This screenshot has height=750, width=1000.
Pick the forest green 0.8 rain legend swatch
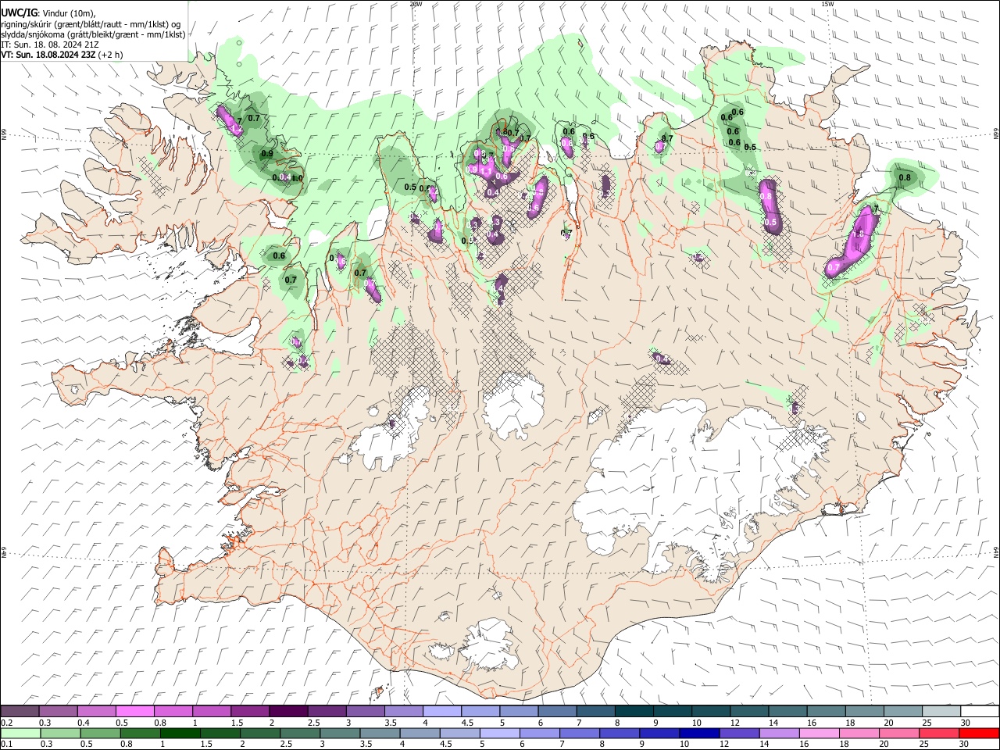pos(140,734)
